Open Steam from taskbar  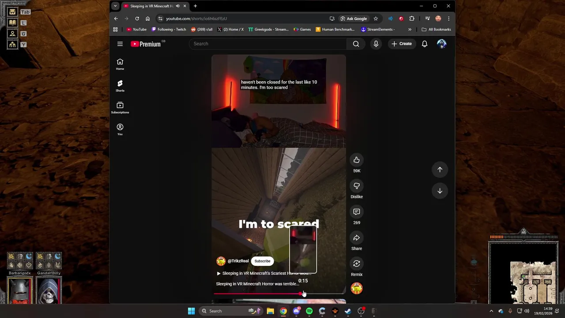pos(348,311)
